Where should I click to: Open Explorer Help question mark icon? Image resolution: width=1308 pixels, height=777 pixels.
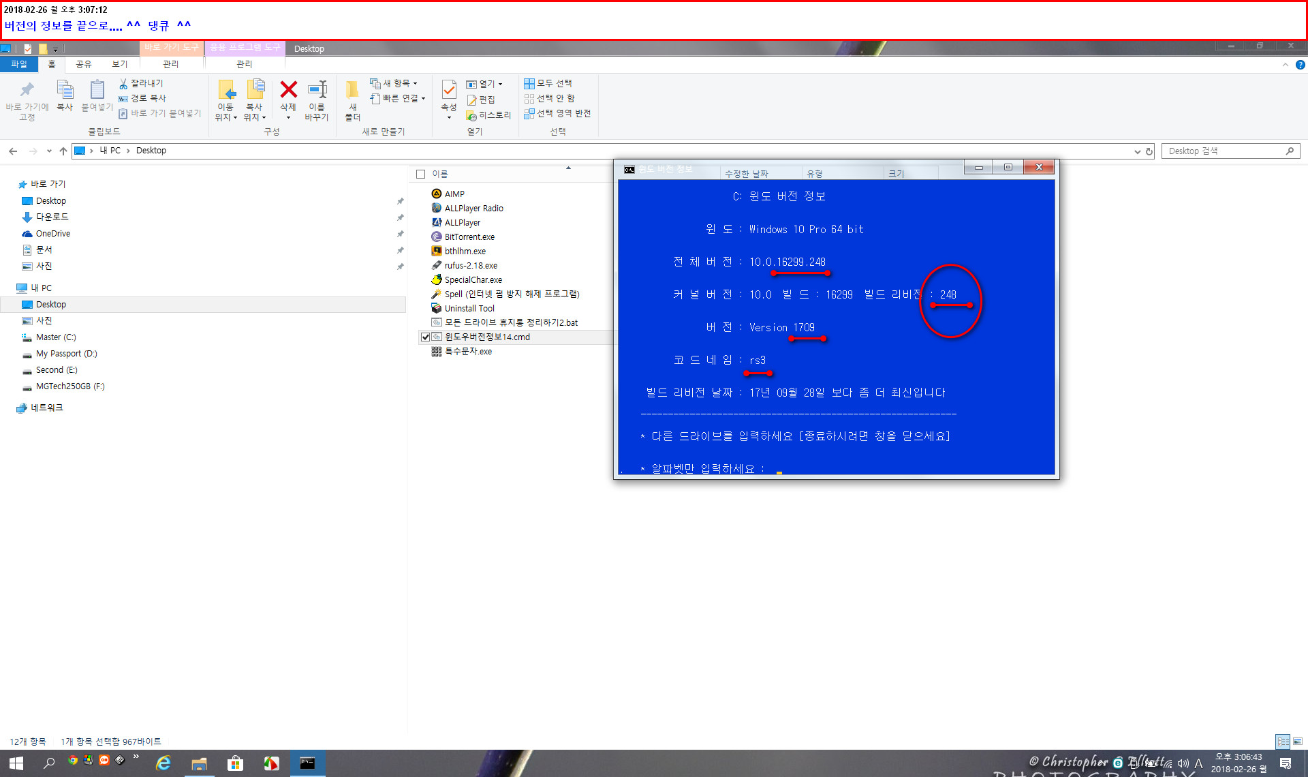pos(1300,65)
